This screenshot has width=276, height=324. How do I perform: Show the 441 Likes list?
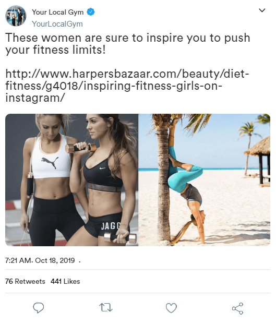[65, 281]
